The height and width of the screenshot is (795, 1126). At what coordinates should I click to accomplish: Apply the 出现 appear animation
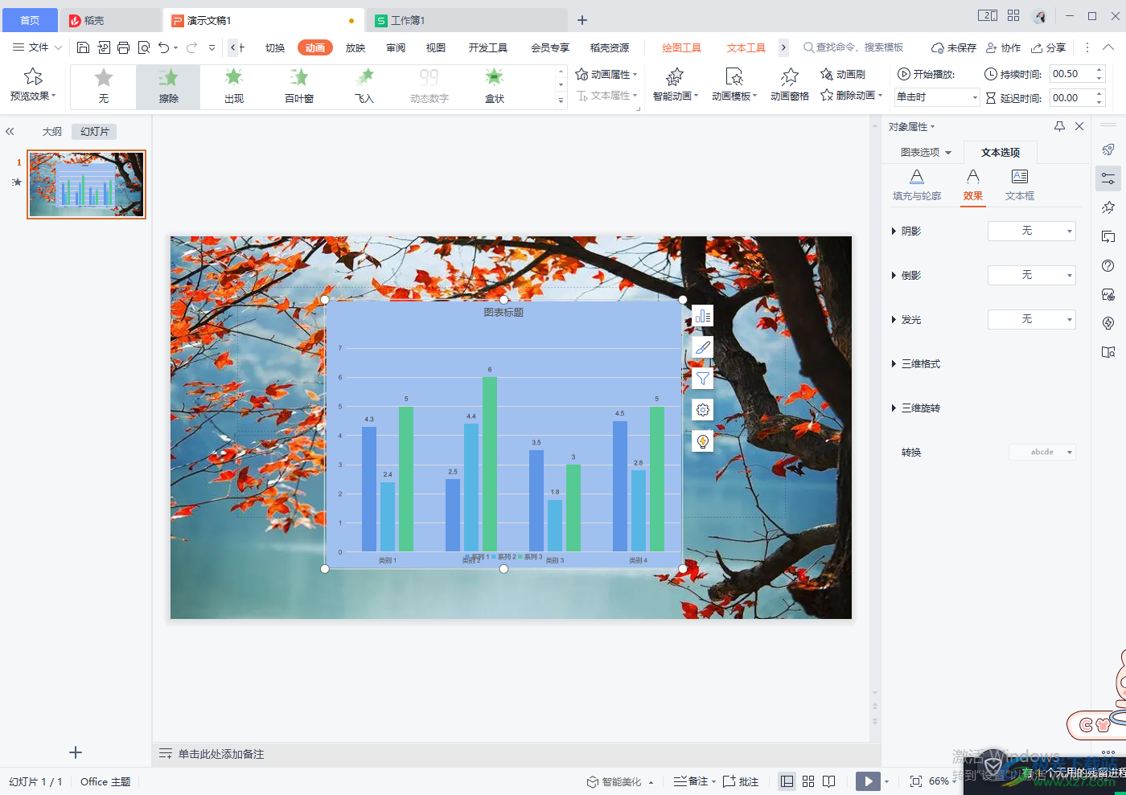(x=234, y=87)
